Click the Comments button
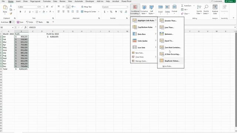This screenshot has width=237, height=133. [x=217, y=1]
